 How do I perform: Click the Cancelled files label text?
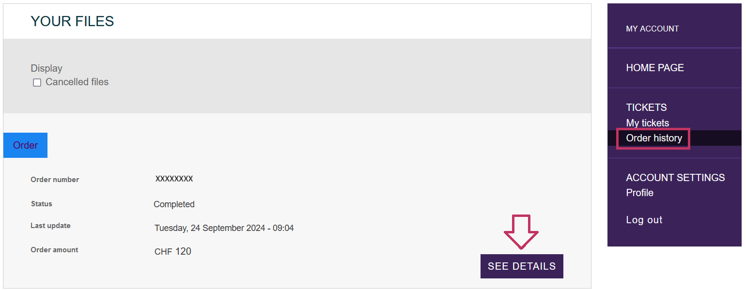point(77,82)
